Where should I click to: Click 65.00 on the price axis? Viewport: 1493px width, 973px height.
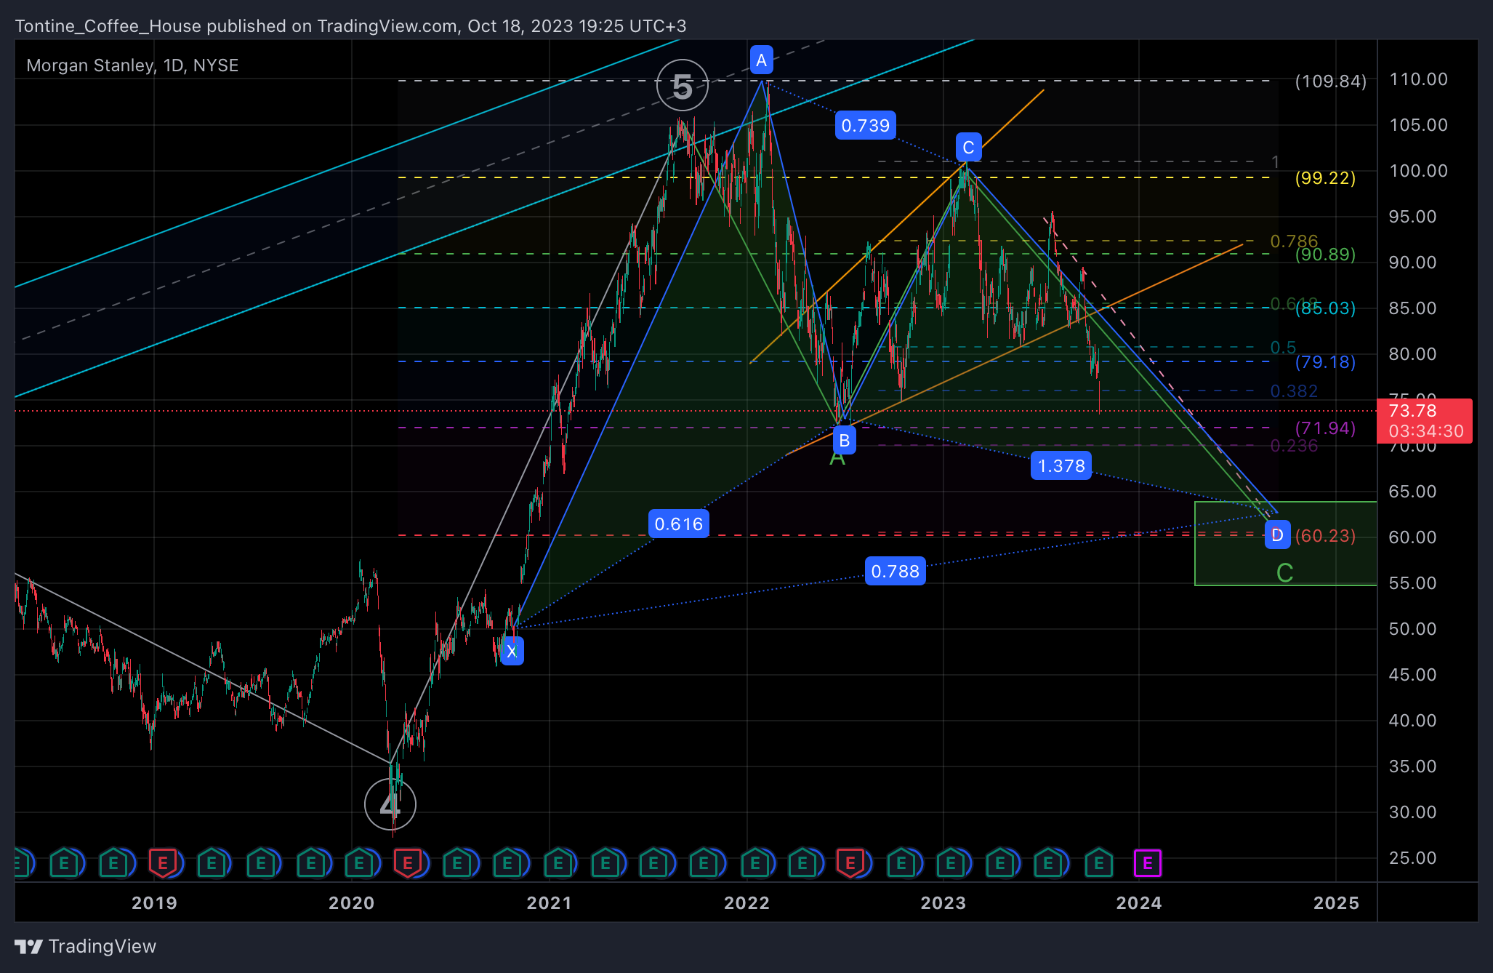pos(1412,492)
